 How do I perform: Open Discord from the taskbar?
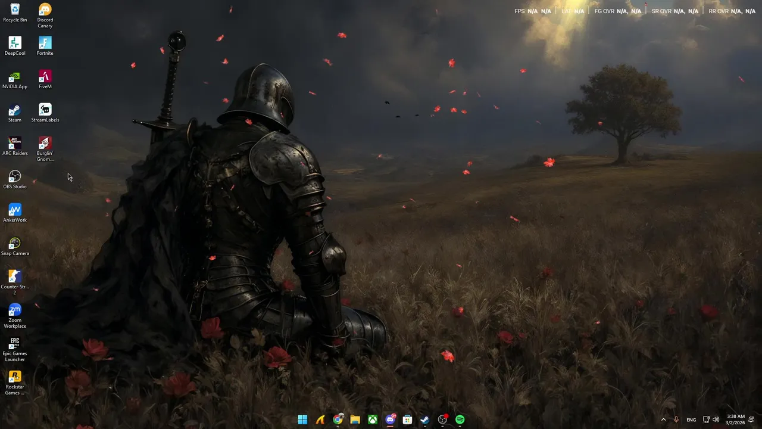point(390,419)
